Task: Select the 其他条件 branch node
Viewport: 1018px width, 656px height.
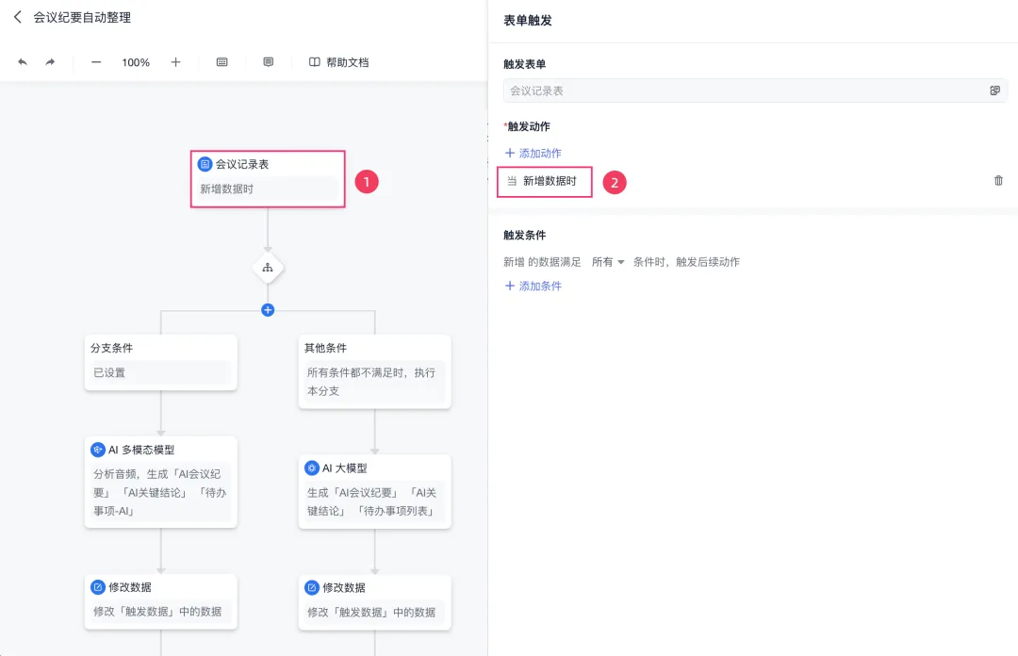Action: coord(374,371)
